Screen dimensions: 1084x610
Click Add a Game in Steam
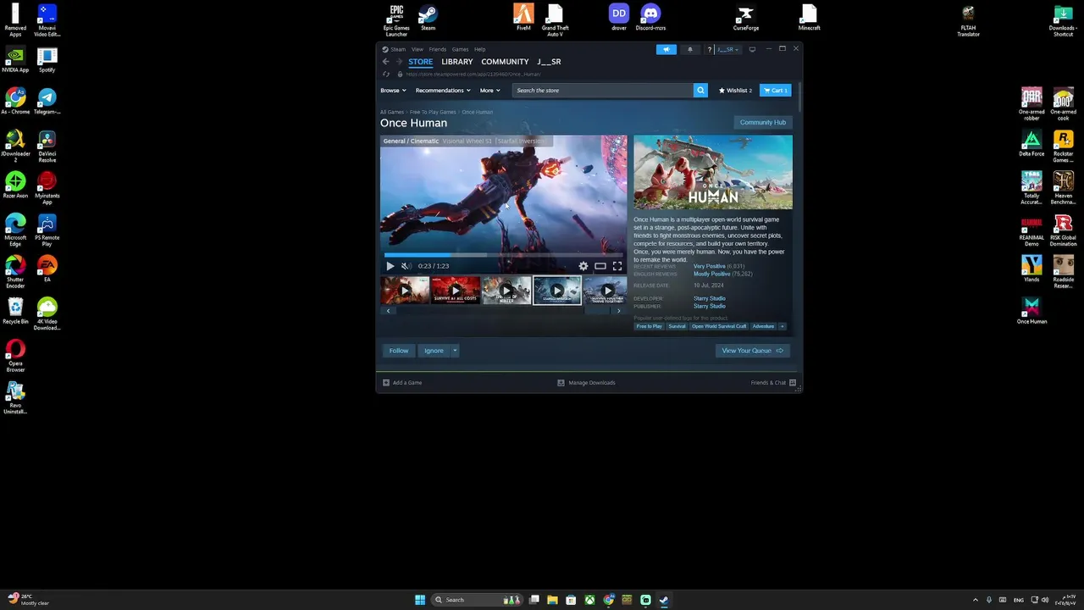click(x=401, y=383)
